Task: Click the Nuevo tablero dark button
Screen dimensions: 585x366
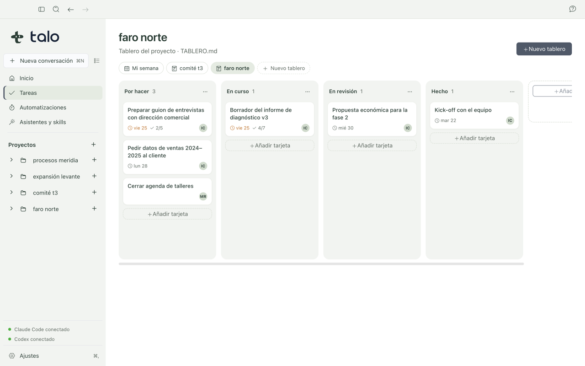Action: coord(544,49)
